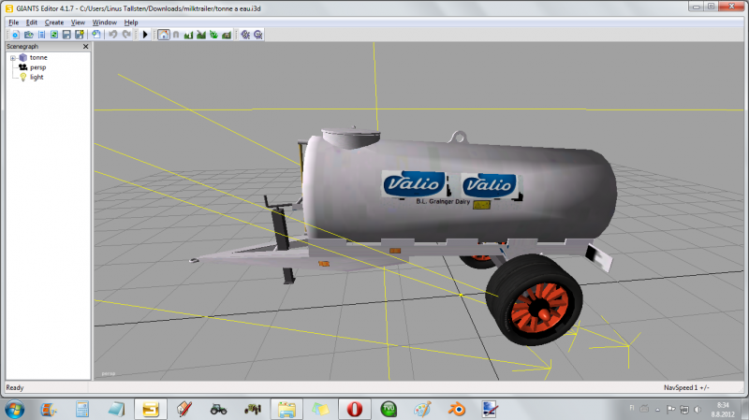Open the Blender taskbar icon
The image size is (749, 420).
click(457, 410)
